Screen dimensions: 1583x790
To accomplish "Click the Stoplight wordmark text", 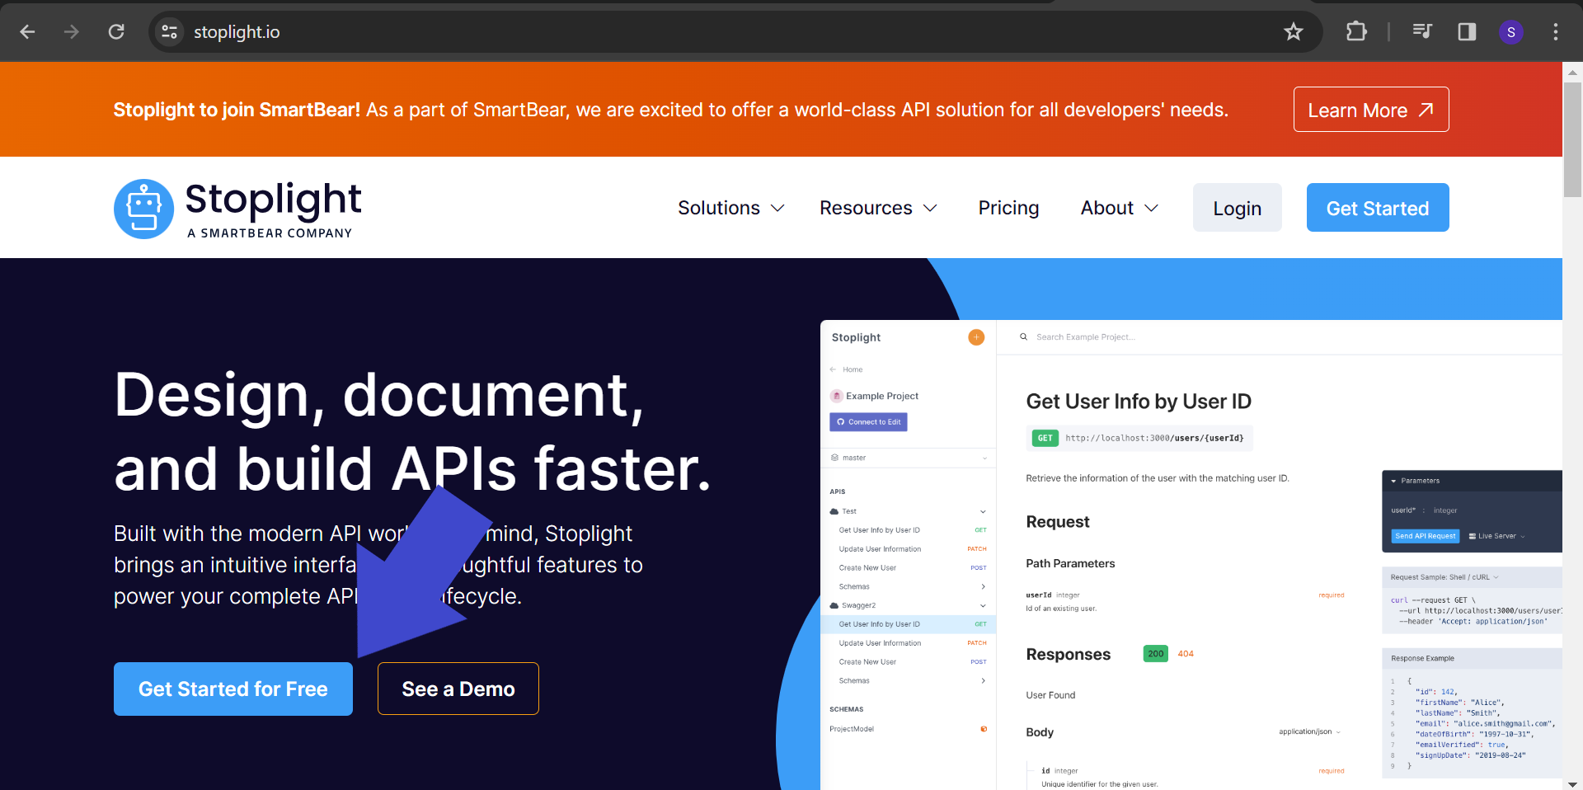I will pyautogui.click(x=273, y=200).
